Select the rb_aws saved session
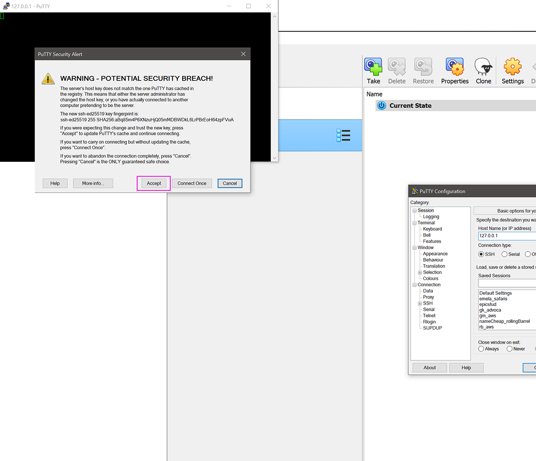 pyautogui.click(x=487, y=327)
